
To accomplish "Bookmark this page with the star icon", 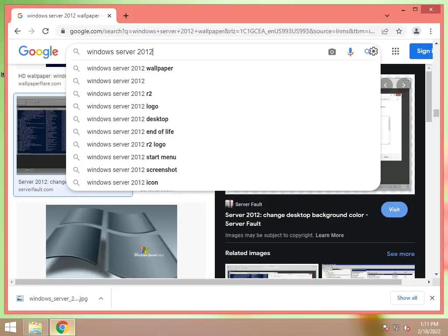I will (399, 31).
